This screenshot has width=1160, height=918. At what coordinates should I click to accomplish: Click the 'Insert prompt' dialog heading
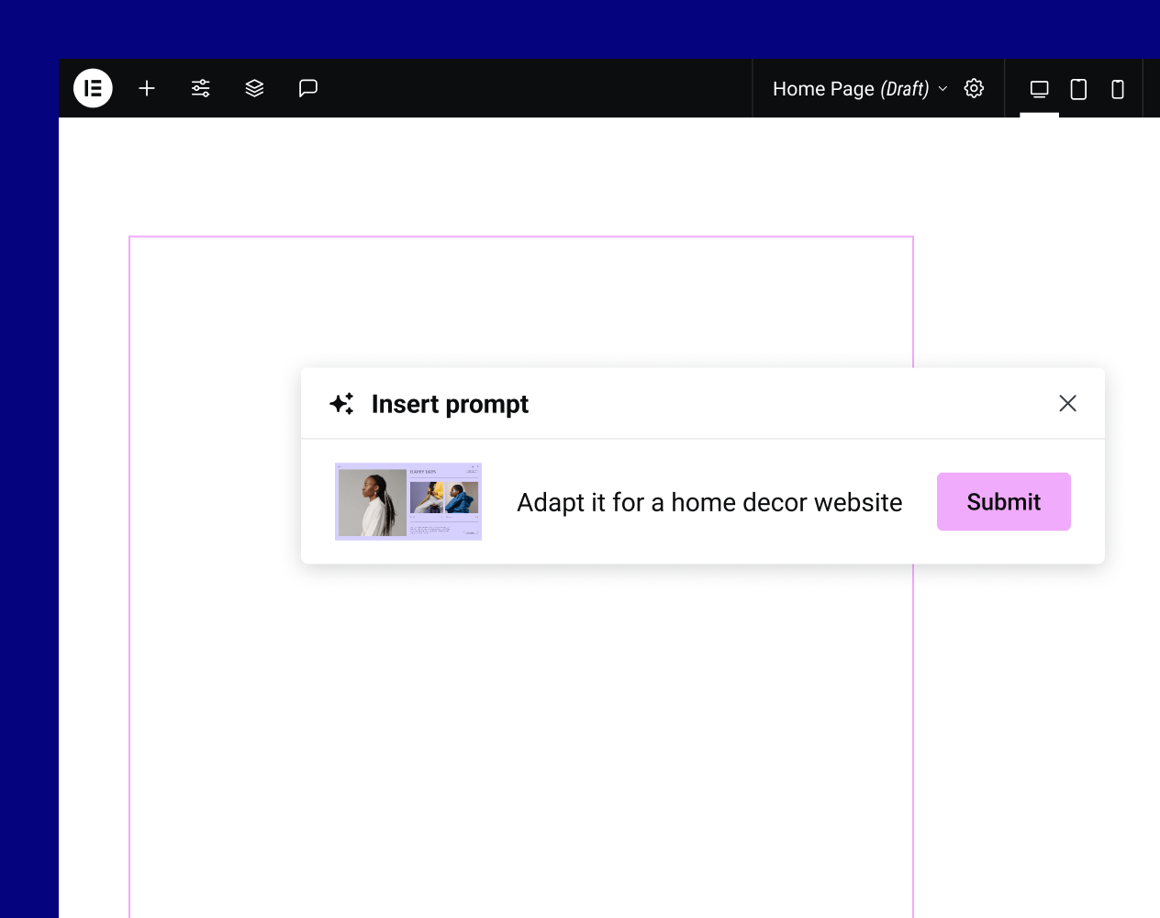(x=450, y=404)
